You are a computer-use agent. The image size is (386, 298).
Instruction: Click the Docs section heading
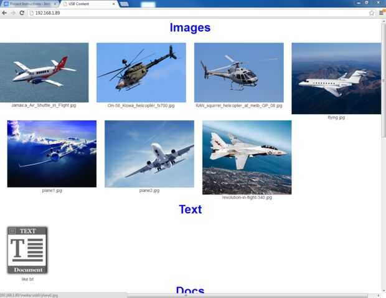[x=190, y=290]
